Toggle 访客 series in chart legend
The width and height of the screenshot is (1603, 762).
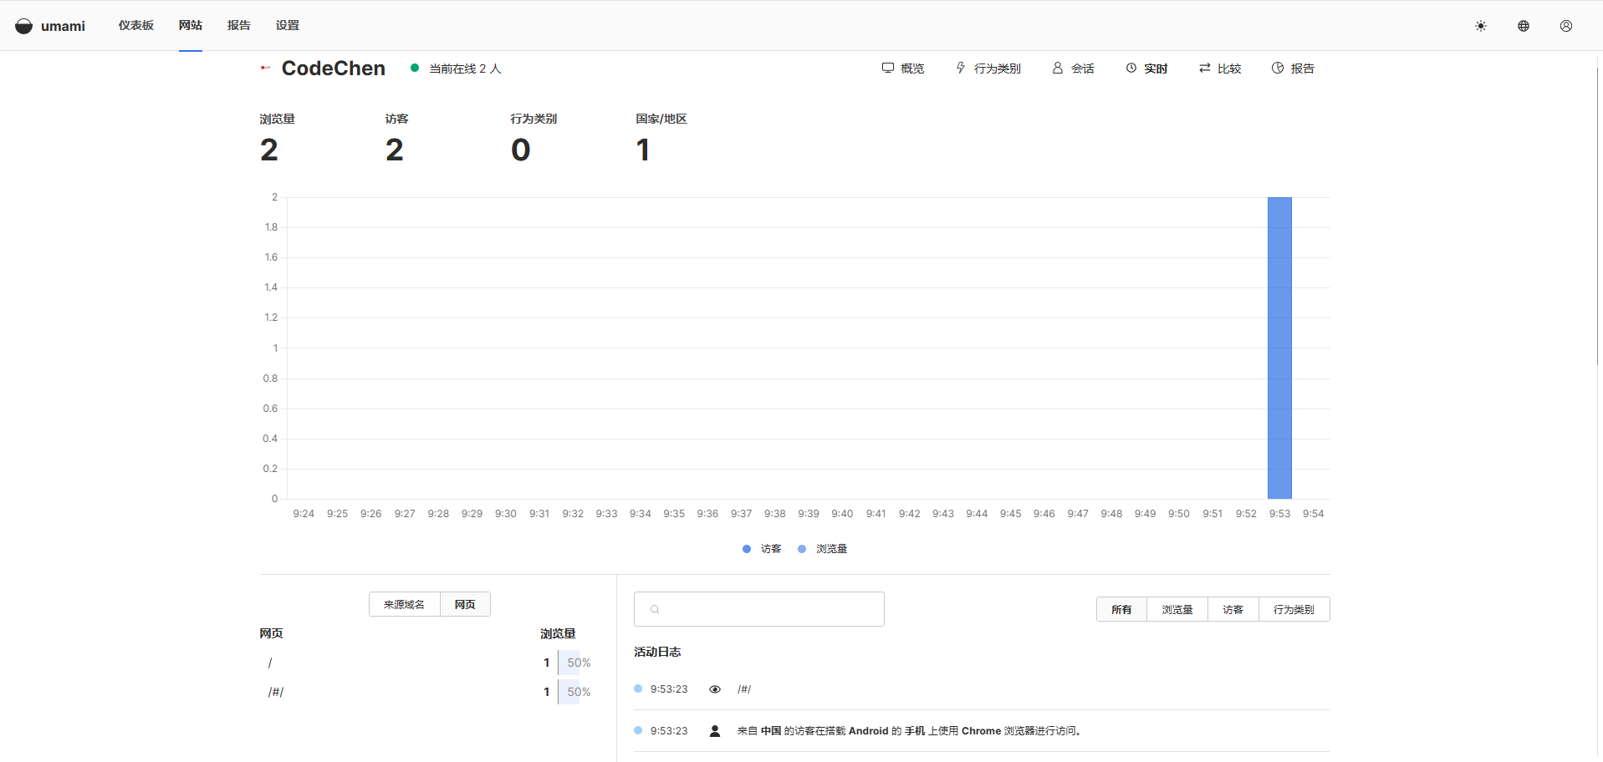[762, 549]
